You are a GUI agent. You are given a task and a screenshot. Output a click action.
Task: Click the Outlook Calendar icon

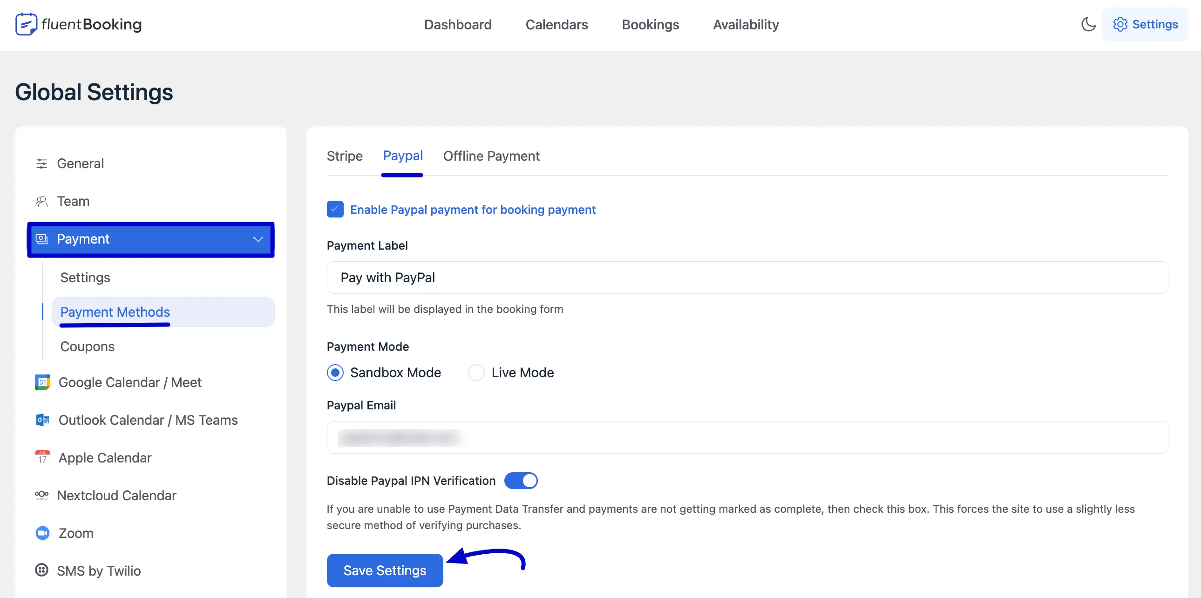(x=42, y=420)
